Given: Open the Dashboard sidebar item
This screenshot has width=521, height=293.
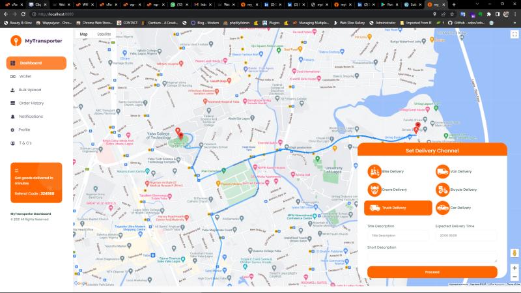Looking at the screenshot, I should coord(36,63).
